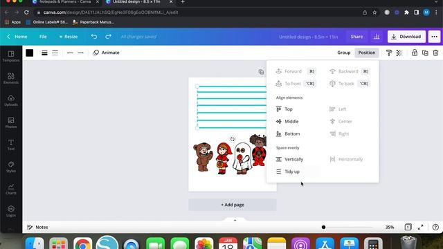
Task: Click the Share button
Action: tap(357, 37)
